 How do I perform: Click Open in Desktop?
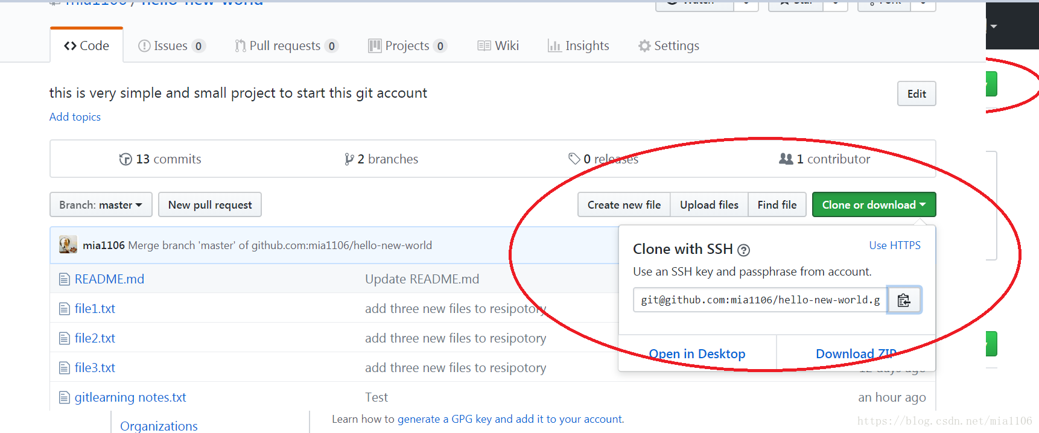coord(697,354)
